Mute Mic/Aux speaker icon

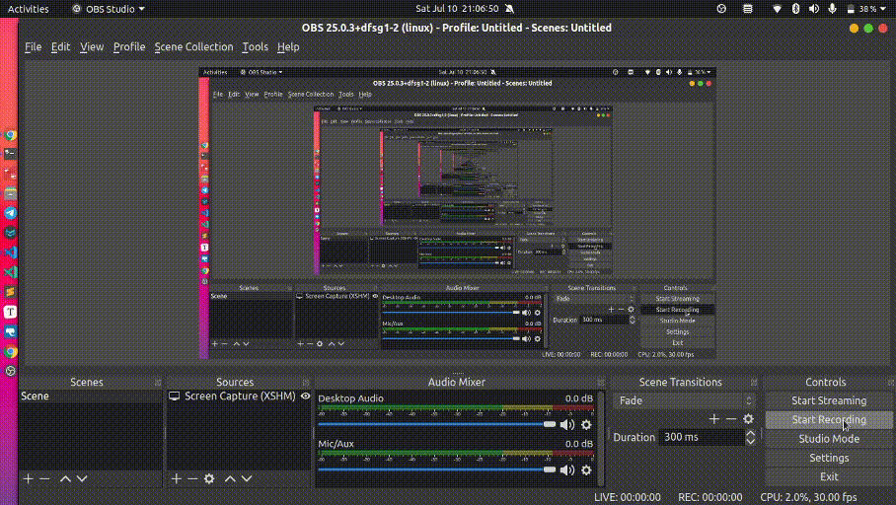click(566, 469)
